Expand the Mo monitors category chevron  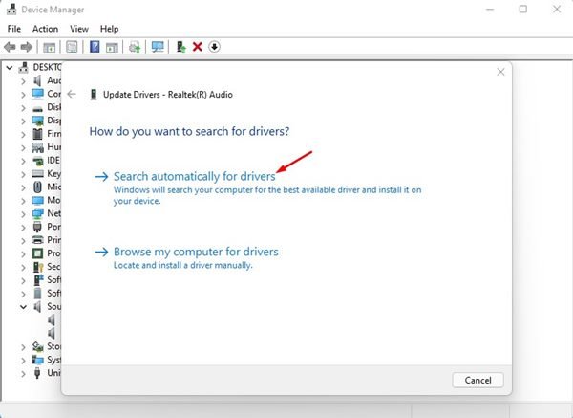[23, 201]
